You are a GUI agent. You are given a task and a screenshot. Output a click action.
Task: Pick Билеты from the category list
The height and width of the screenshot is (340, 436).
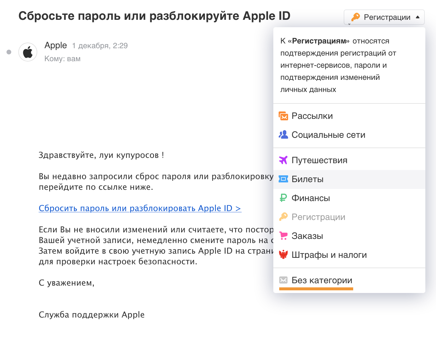click(x=349, y=179)
